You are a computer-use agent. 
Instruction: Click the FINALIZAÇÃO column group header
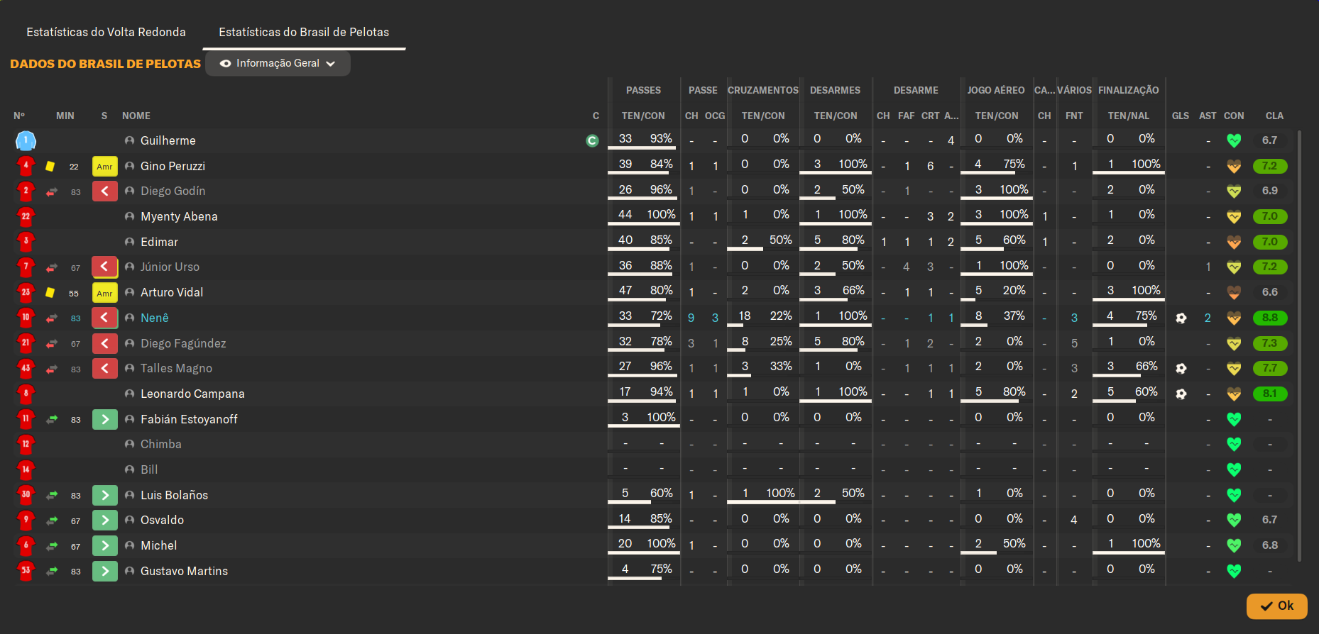pos(1128,90)
